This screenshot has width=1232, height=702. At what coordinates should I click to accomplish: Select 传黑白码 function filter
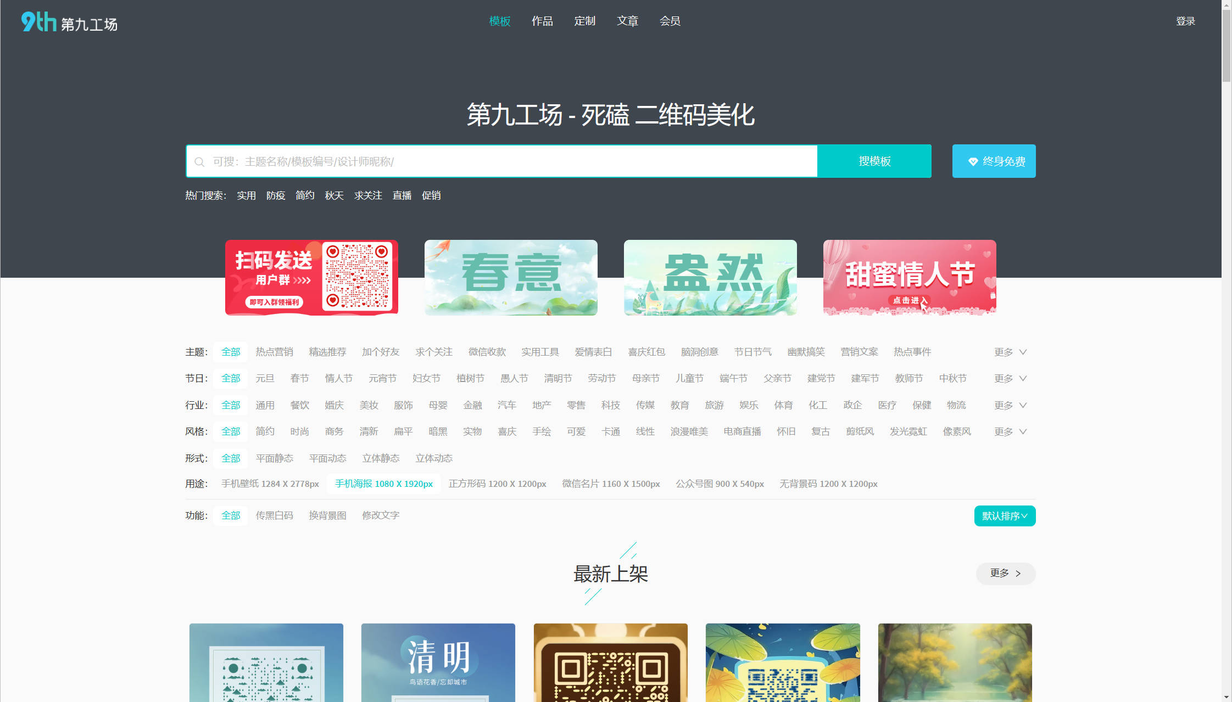click(x=274, y=515)
